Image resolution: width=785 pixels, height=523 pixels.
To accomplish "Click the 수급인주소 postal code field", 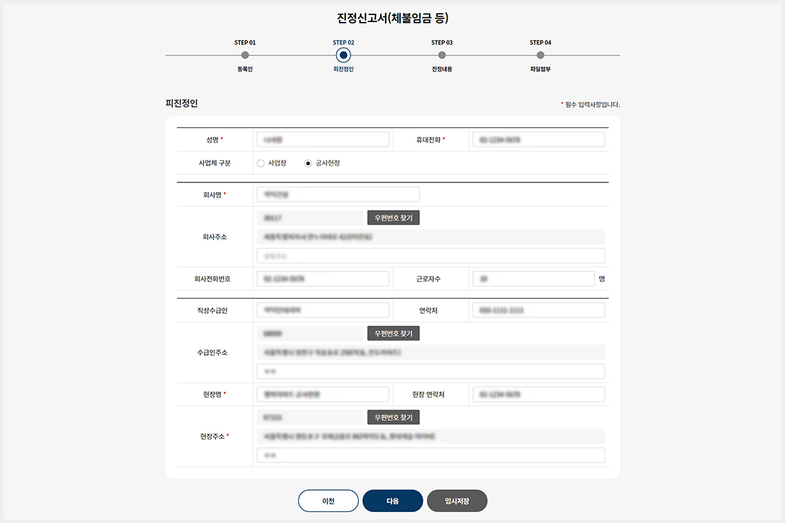I will 310,333.
